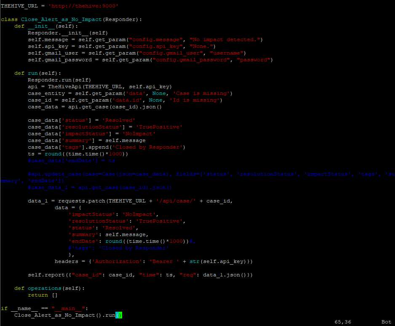Click the ts = round(...) line
The height and width of the screenshot is (326, 395).
(78, 154)
